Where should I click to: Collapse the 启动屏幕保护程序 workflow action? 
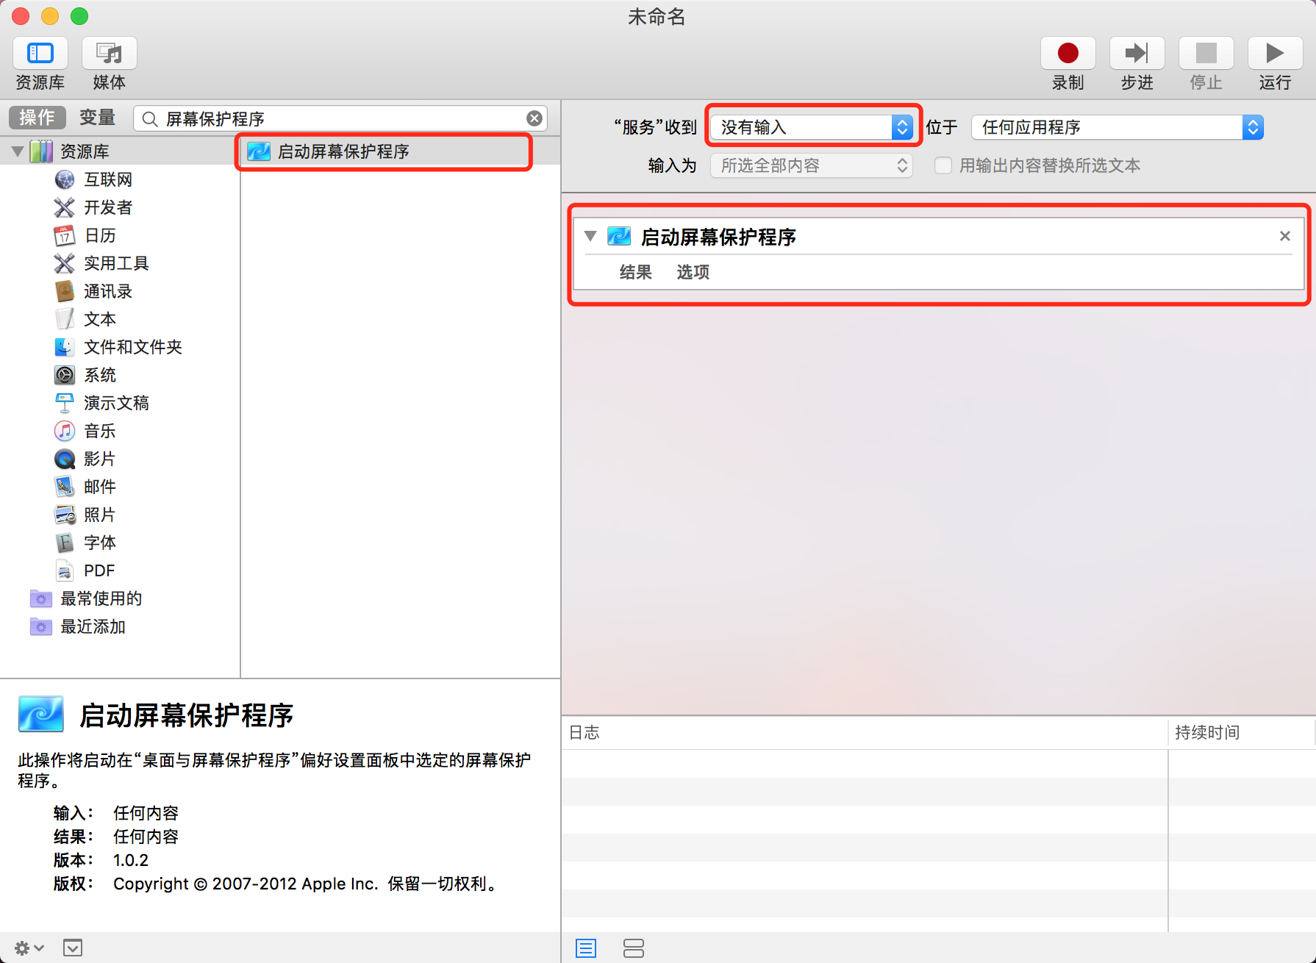[590, 236]
